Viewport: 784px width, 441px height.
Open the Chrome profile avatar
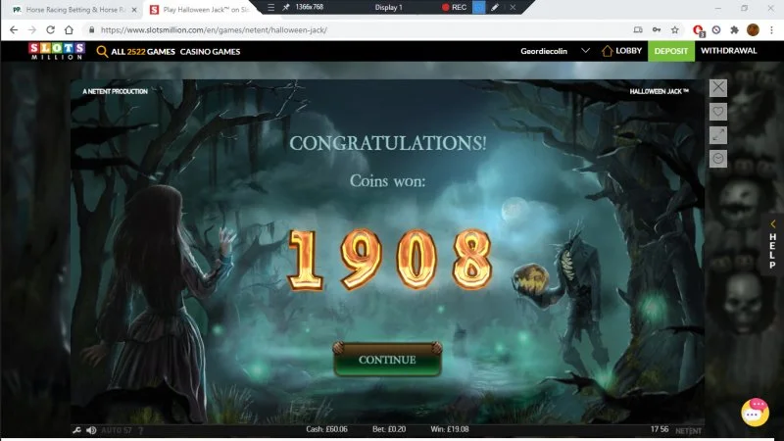point(753,30)
